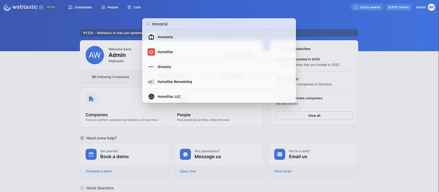This screenshot has height=192, width=439.
Task: Select 'Omestra' result text
Action: coord(164,67)
